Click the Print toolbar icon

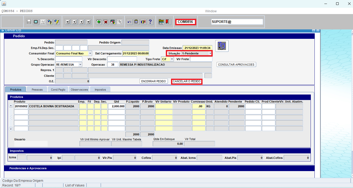[43, 22]
